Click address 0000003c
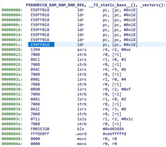Viewport: 166px width, 147px height. pos(12,119)
